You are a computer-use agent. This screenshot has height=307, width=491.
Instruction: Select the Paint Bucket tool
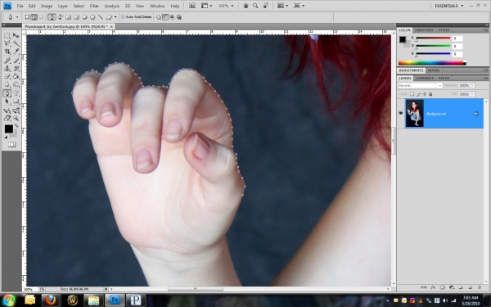coord(16,76)
